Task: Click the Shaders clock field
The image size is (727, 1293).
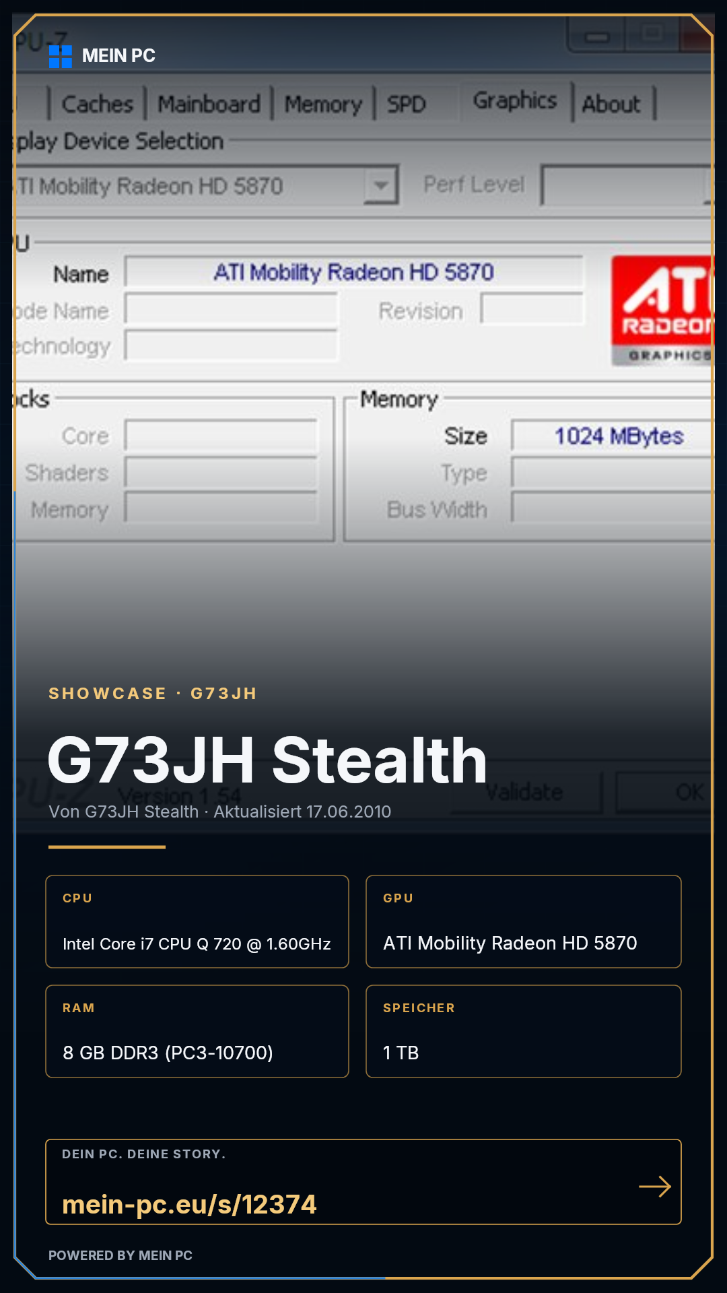Action: coord(221,472)
